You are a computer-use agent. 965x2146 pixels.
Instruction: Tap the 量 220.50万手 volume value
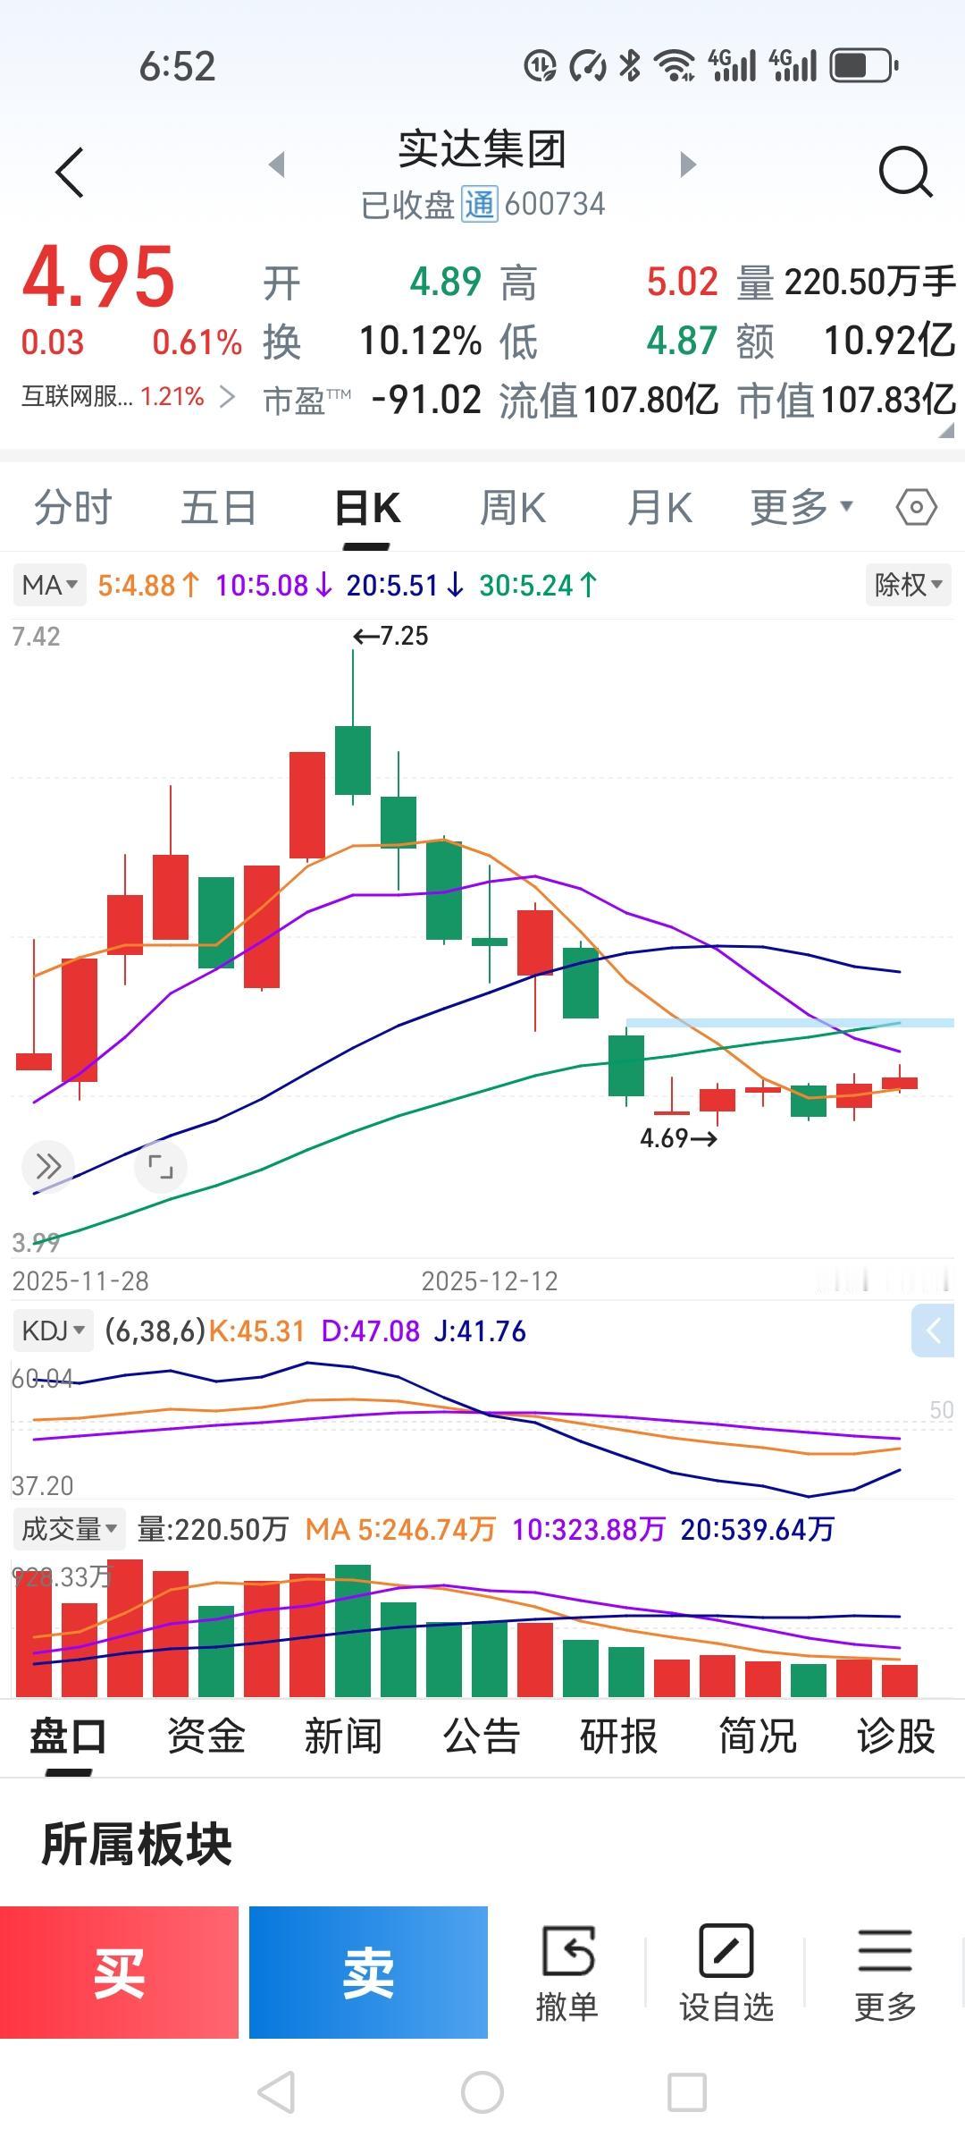(870, 283)
